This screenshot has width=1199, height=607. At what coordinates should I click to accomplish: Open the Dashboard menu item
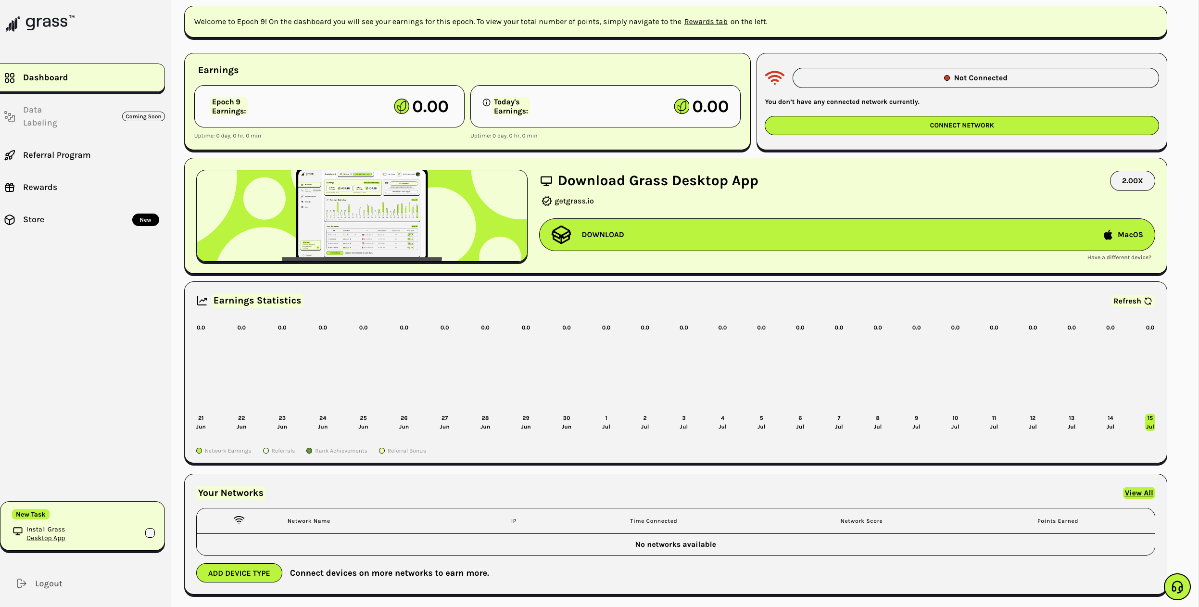[82, 78]
